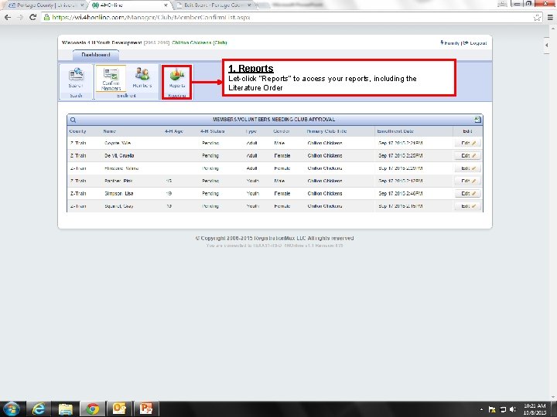The height and width of the screenshot is (417, 557).
Task: Reload the page with the refresh icon
Action: click(x=32, y=17)
